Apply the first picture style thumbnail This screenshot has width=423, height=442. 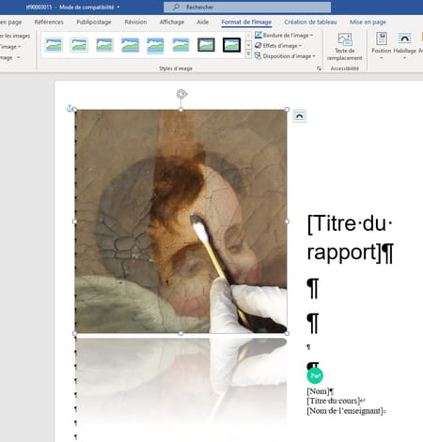click(54, 45)
